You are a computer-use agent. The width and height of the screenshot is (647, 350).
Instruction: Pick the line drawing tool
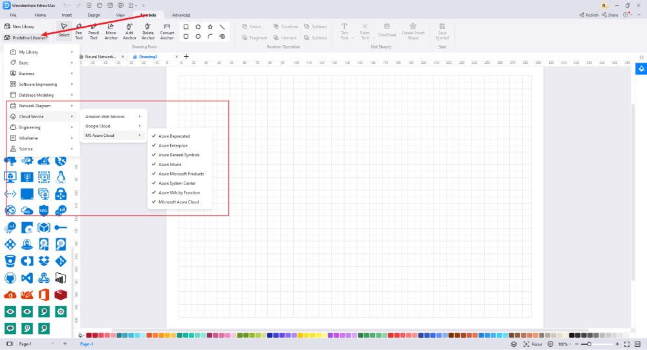point(222,26)
